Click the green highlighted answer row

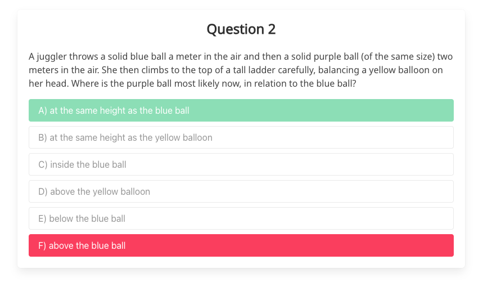pos(337,110)
